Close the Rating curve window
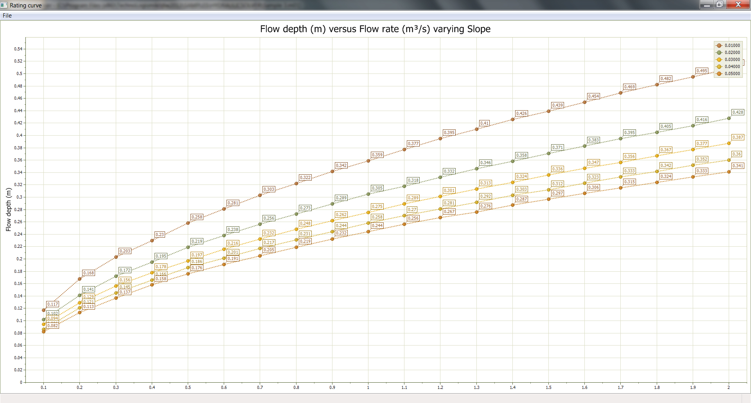 pos(738,5)
